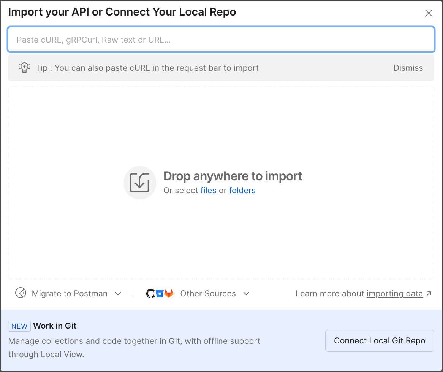Select the Bitbucket import icon

(160, 293)
